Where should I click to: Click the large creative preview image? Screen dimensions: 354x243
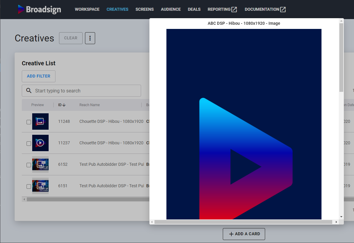244,124
